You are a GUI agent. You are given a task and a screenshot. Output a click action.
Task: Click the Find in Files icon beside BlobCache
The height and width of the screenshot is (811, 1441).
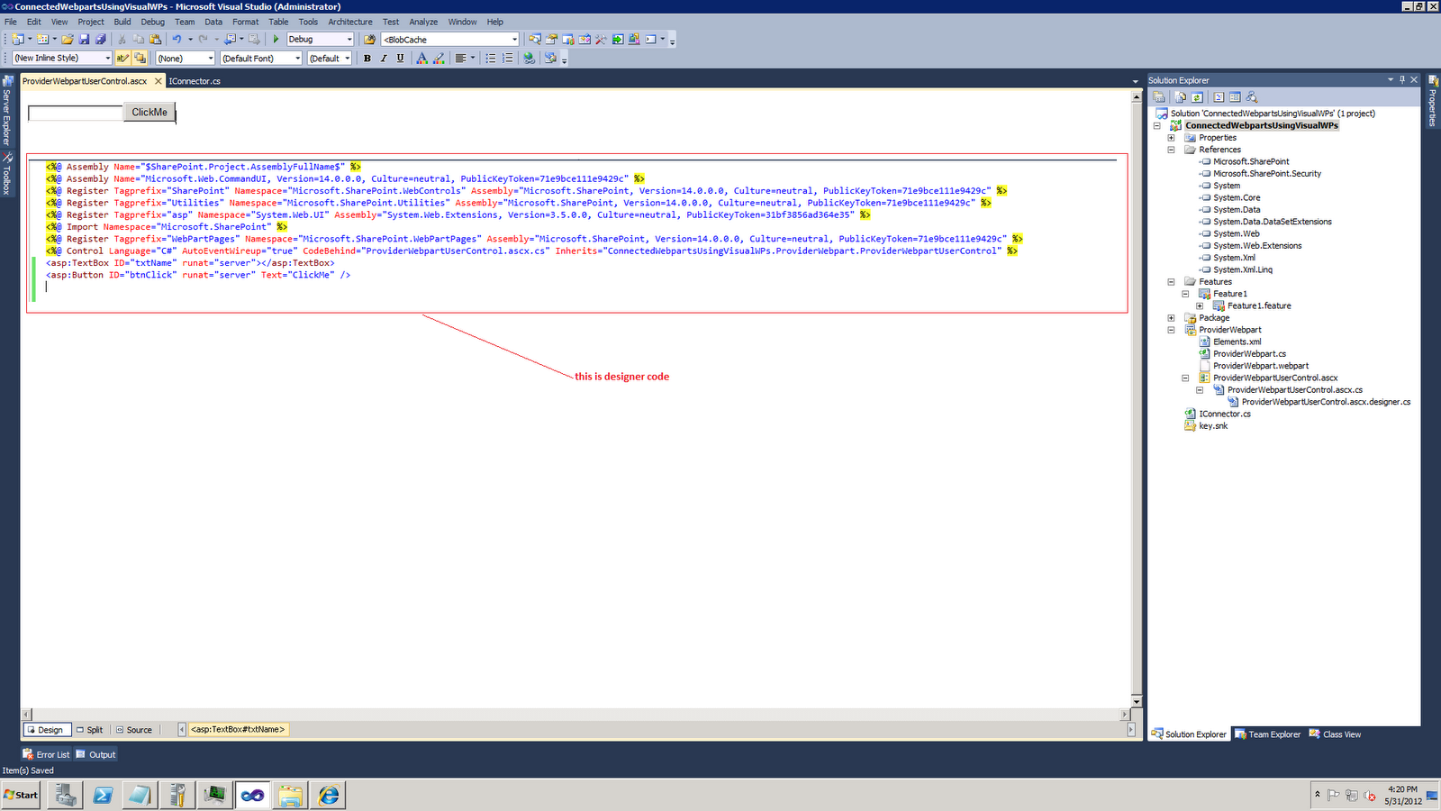369,40
